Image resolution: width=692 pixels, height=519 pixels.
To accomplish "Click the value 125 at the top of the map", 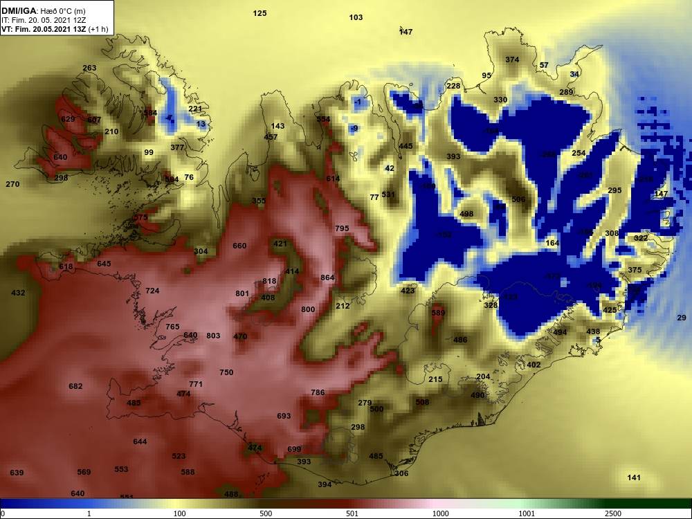I will [x=260, y=13].
